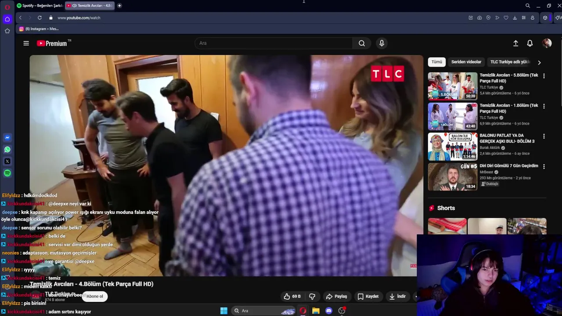Download video with İndir button

click(x=397, y=296)
